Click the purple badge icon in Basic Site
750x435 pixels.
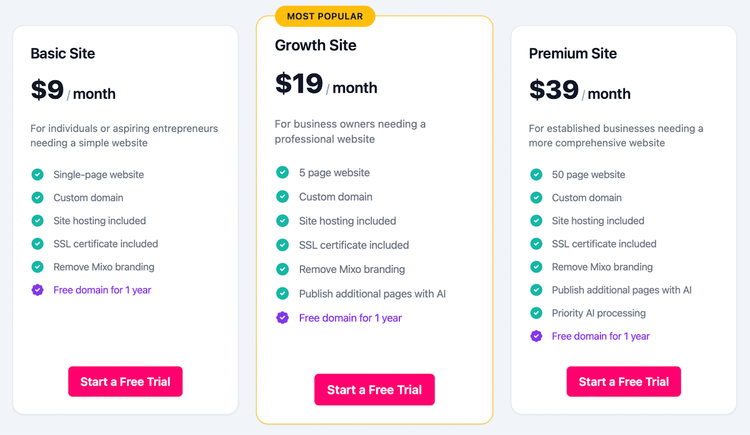click(x=37, y=290)
